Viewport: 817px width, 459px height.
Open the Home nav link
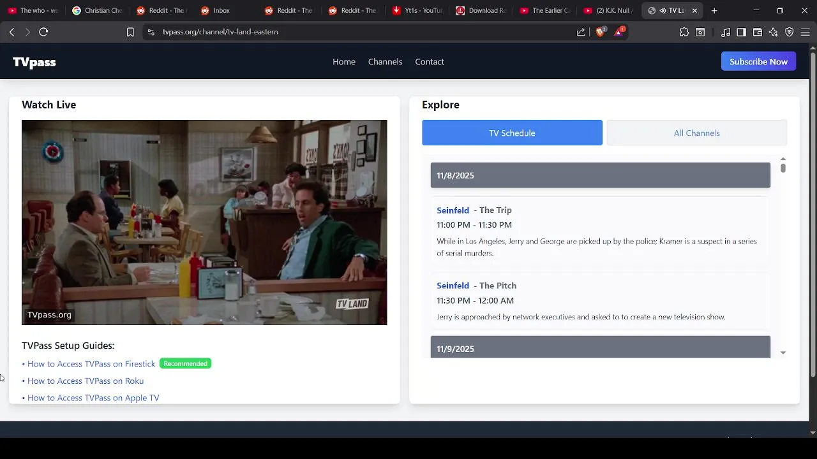click(x=344, y=62)
